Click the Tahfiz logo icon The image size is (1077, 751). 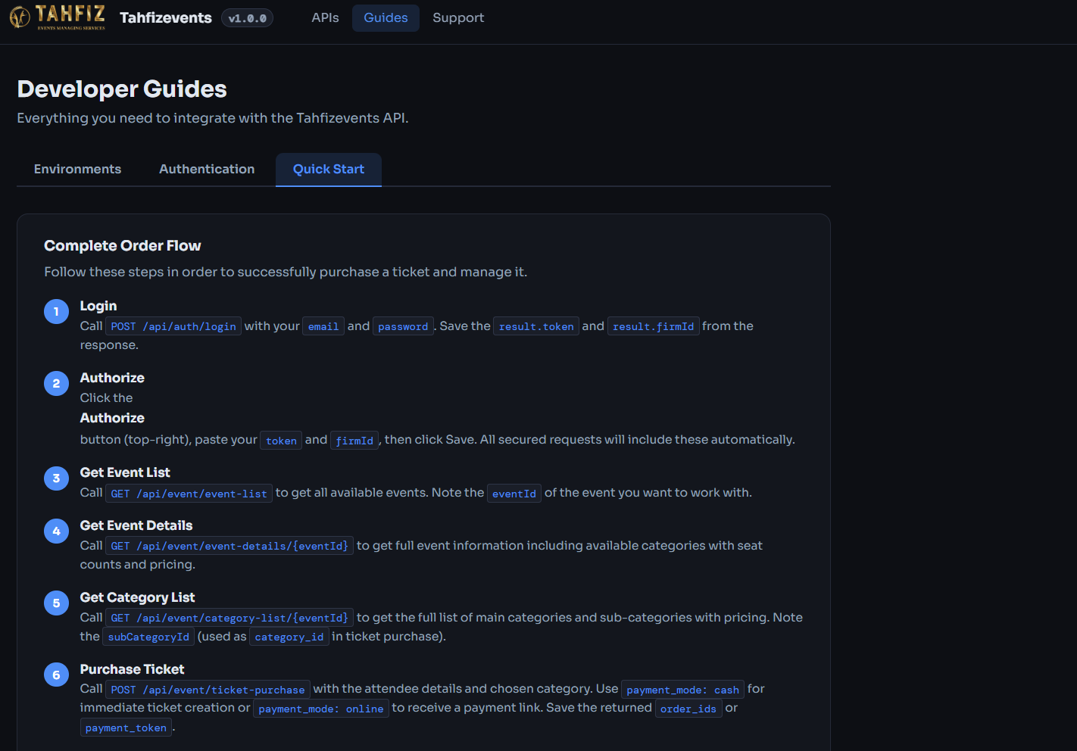[58, 17]
